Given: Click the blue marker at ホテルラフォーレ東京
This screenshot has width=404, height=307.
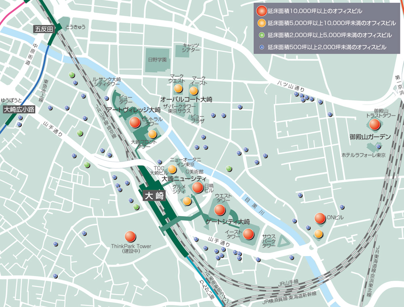Looking at the screenshot, I should pos(379,146).
